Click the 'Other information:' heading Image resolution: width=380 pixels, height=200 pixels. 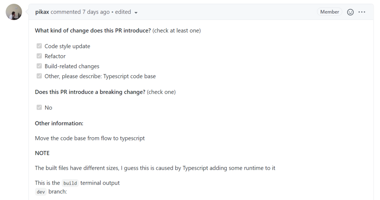59,123
